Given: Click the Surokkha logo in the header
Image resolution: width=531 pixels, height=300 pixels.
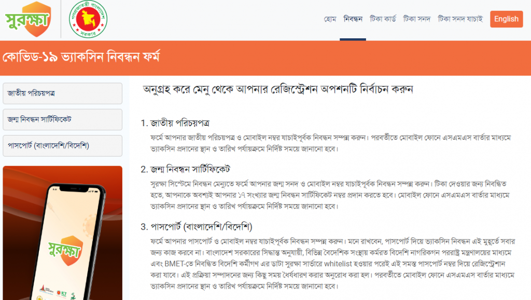Looking at the screenshot, I should click(x=27, y=19).
